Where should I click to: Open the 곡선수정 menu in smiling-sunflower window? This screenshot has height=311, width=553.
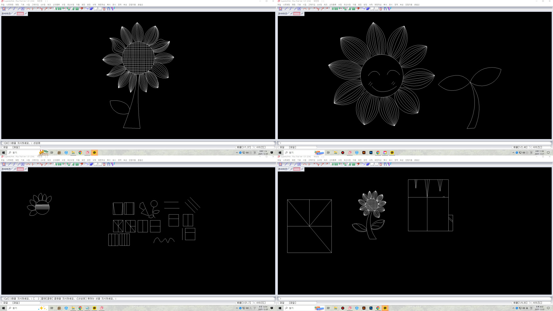347,5
